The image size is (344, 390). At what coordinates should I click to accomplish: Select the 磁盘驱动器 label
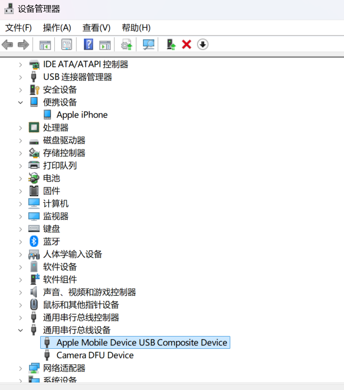pyautogui.click(x=64, y=140)
